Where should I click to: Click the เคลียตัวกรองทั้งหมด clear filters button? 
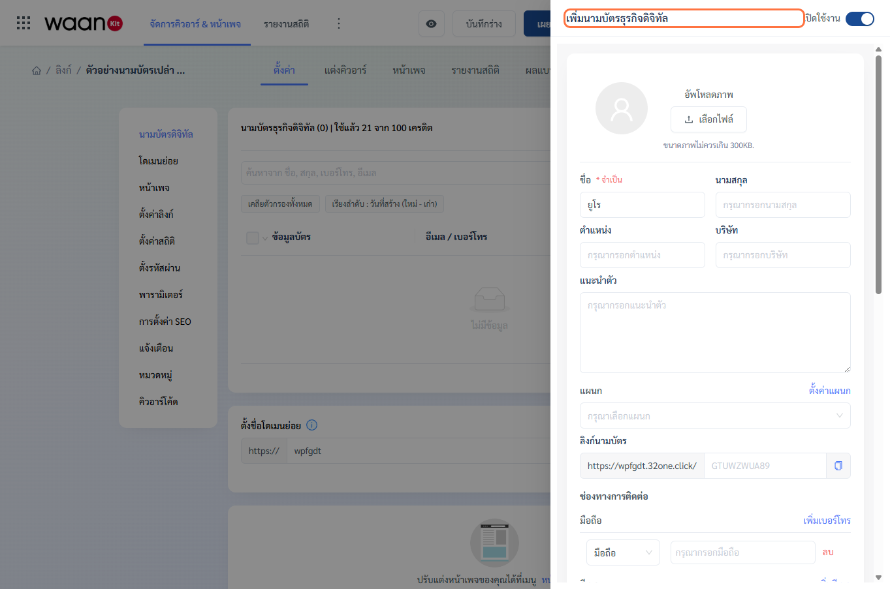(280, 204)
